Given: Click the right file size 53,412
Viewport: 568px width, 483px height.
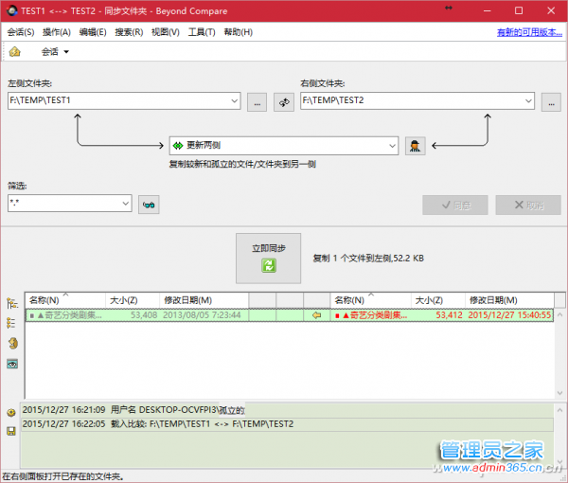Looking at the screenshot, I should 449,315.
